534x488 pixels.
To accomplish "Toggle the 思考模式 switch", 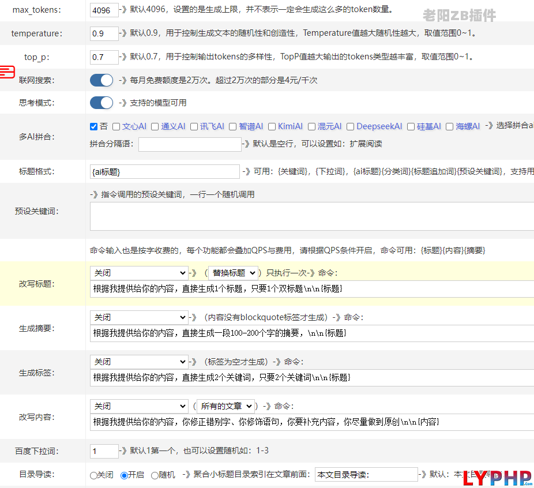I will click(x=101, y=103).
